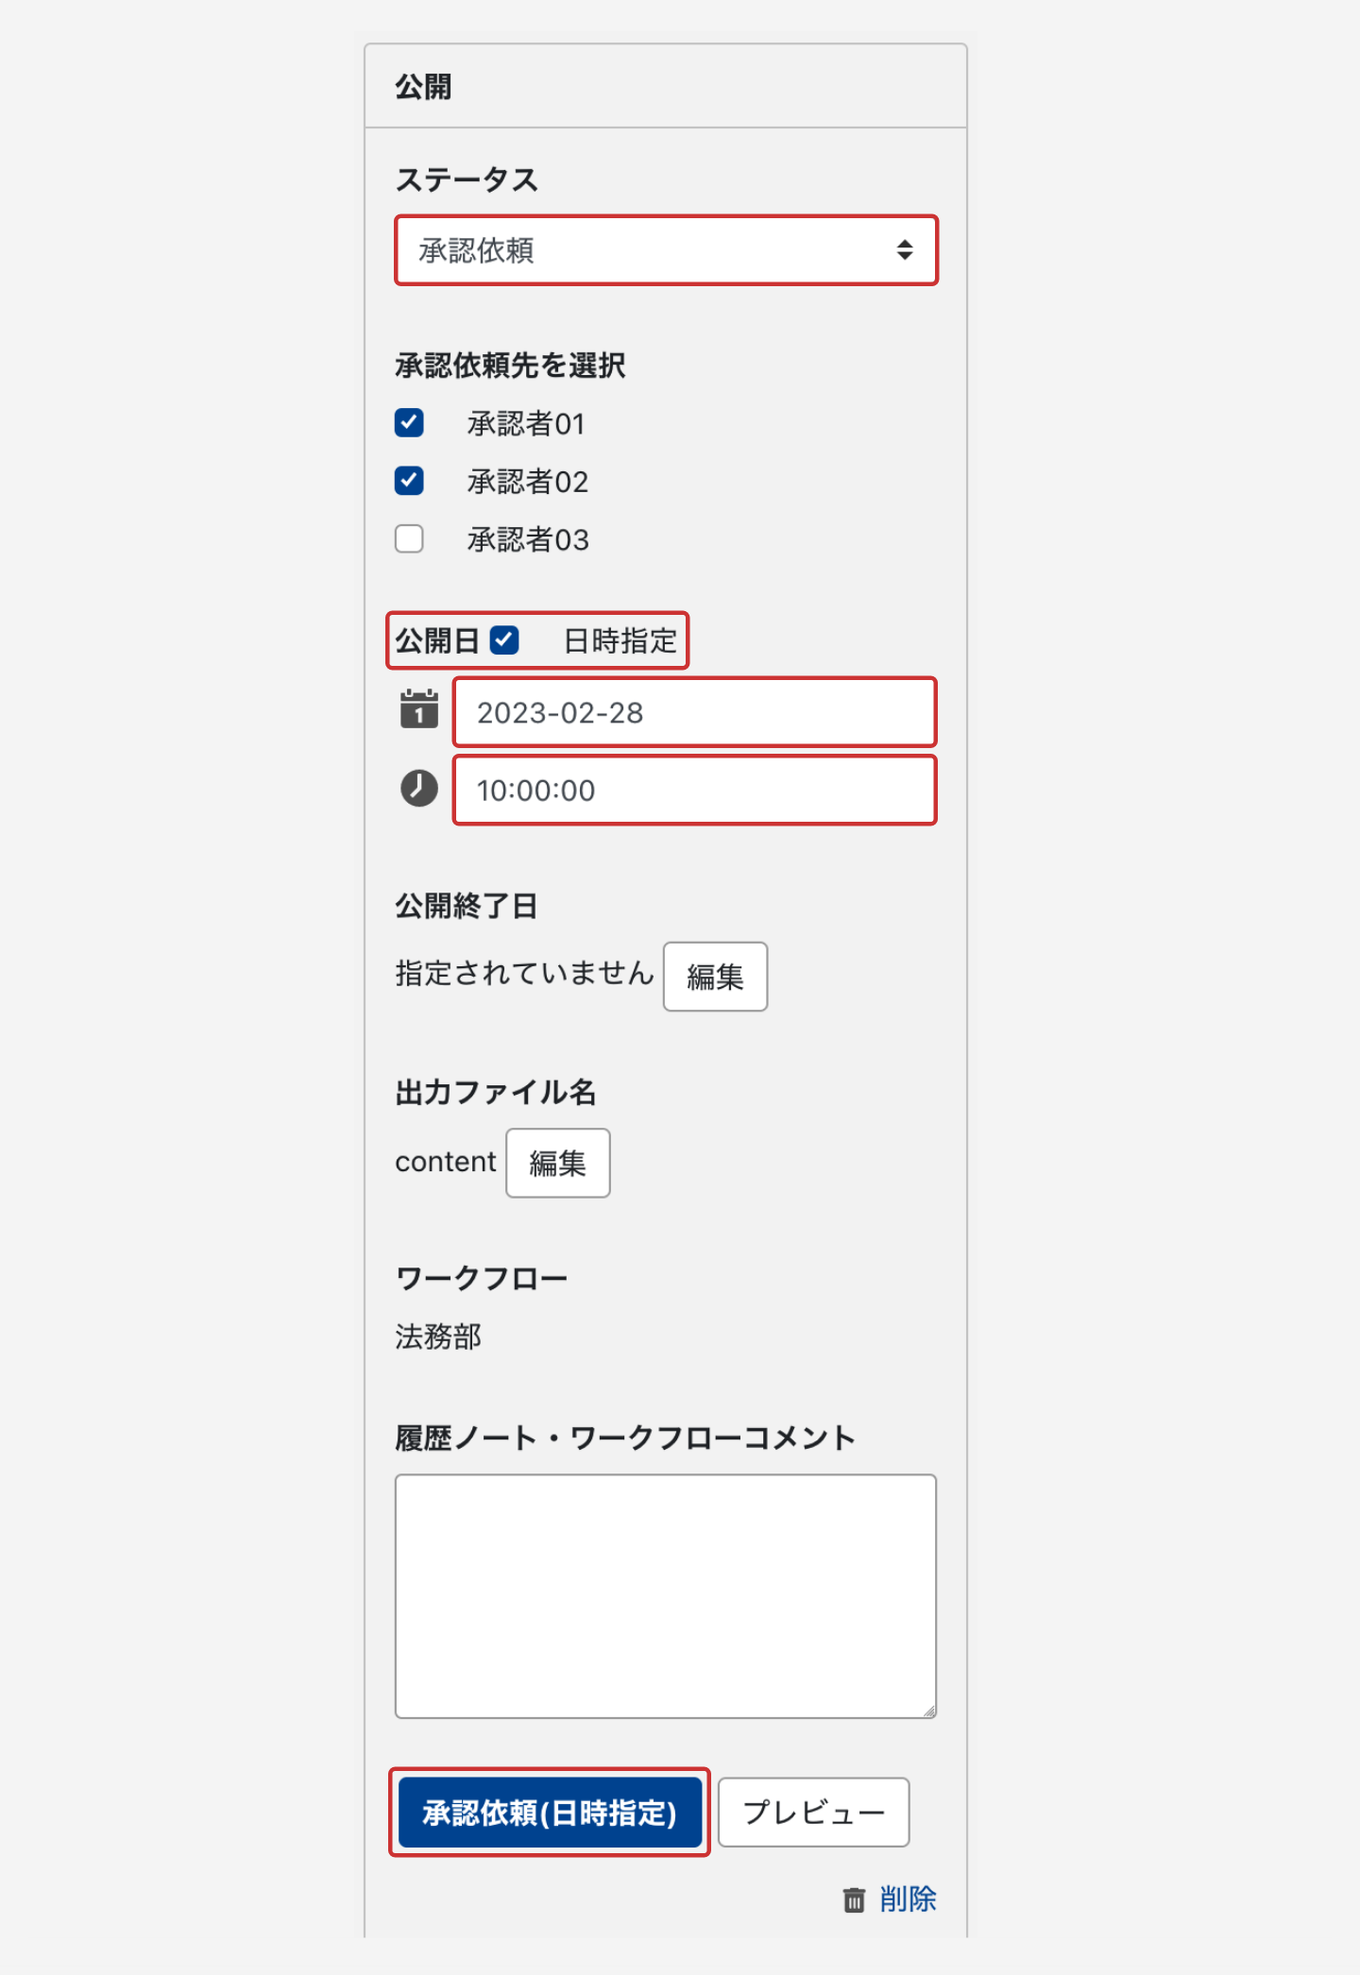Disable the 日時指定 checkbox
1360x1975 pixels.
(x=504, y=640)
